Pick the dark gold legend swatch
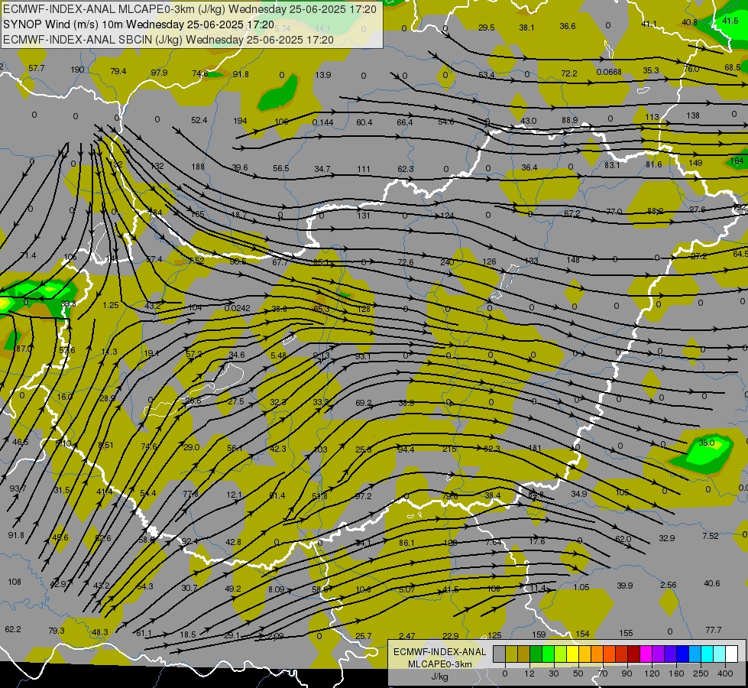 pos(524,654)
